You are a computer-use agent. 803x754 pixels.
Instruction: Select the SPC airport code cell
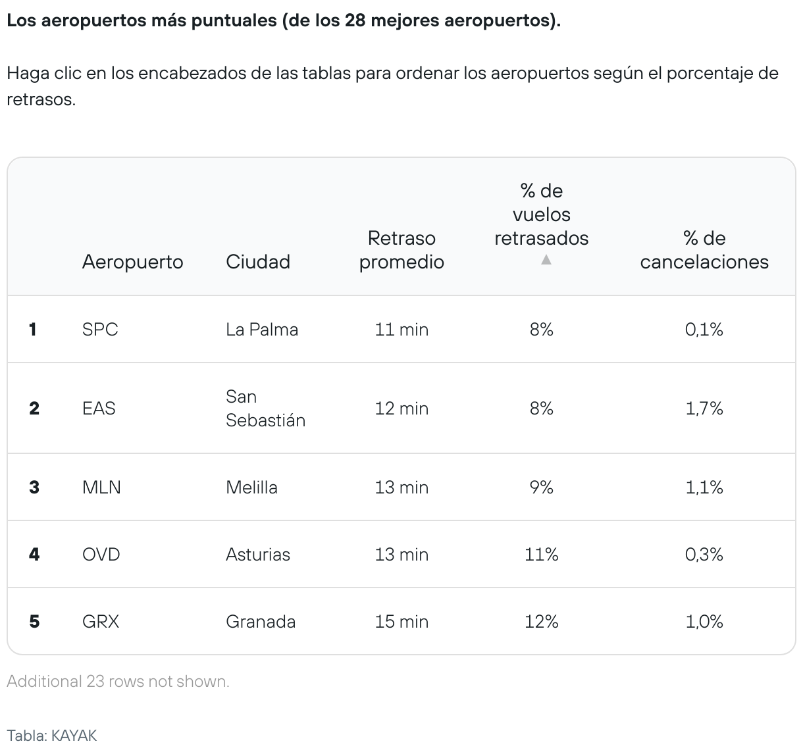pos(100,329)
